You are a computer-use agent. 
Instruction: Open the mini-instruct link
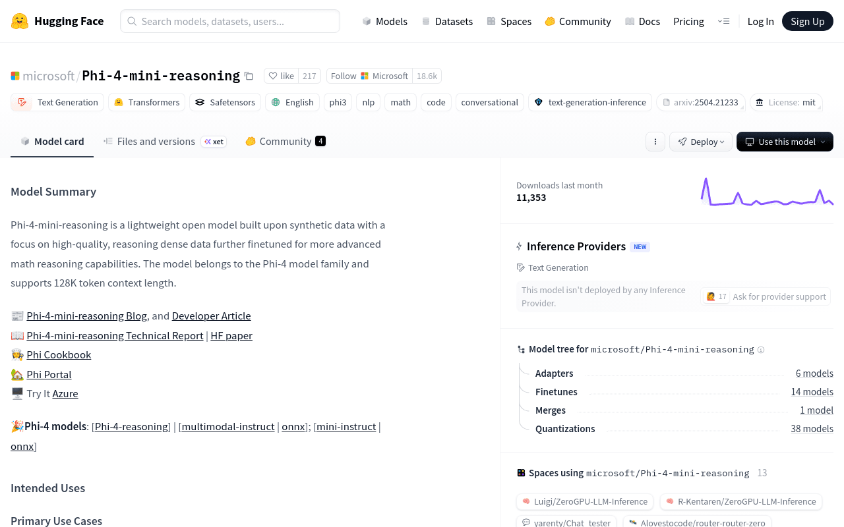click(346, 426)
